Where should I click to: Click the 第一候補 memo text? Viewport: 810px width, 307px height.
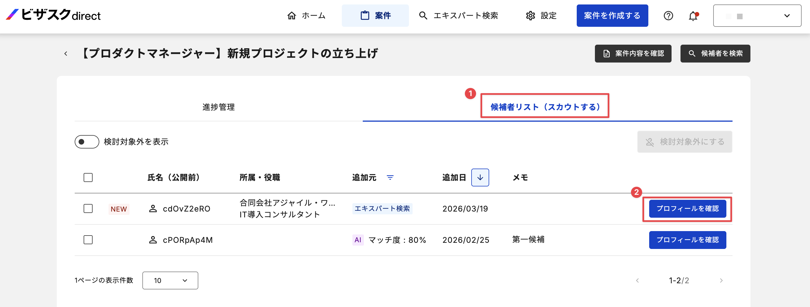pyautogui.click(x=528, y=239)
